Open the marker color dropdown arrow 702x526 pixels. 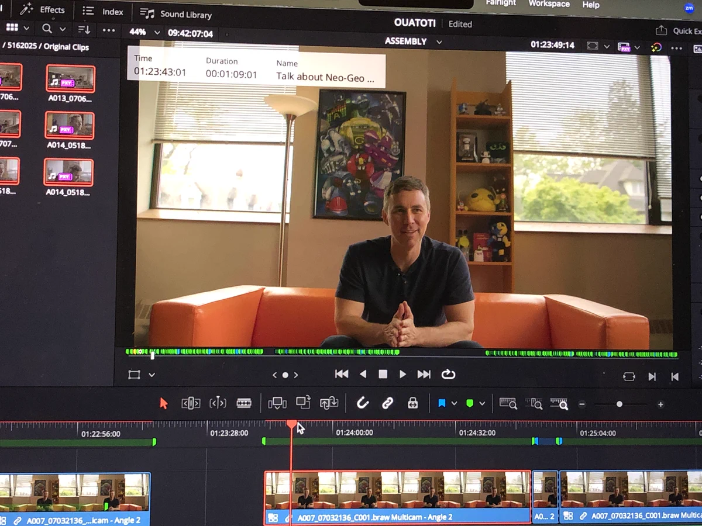click(x=482, y=404)
